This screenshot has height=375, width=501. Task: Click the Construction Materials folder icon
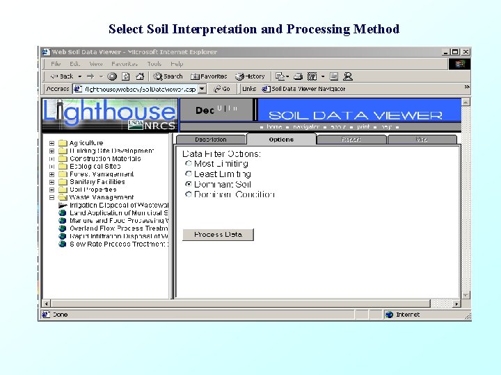pyautogui.click(x=63, y=158)
